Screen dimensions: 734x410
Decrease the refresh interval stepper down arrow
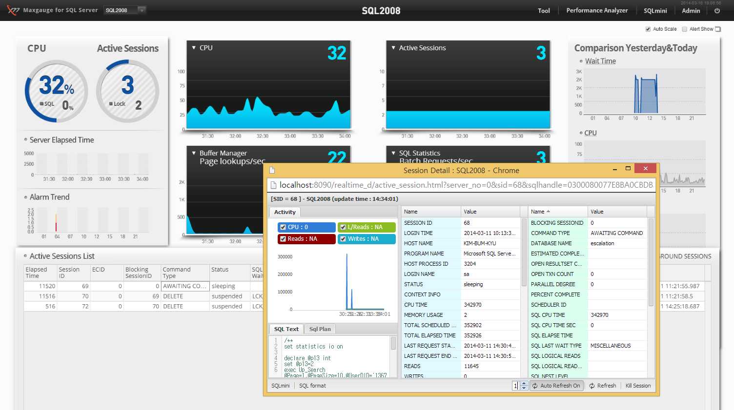coord(524,388)
